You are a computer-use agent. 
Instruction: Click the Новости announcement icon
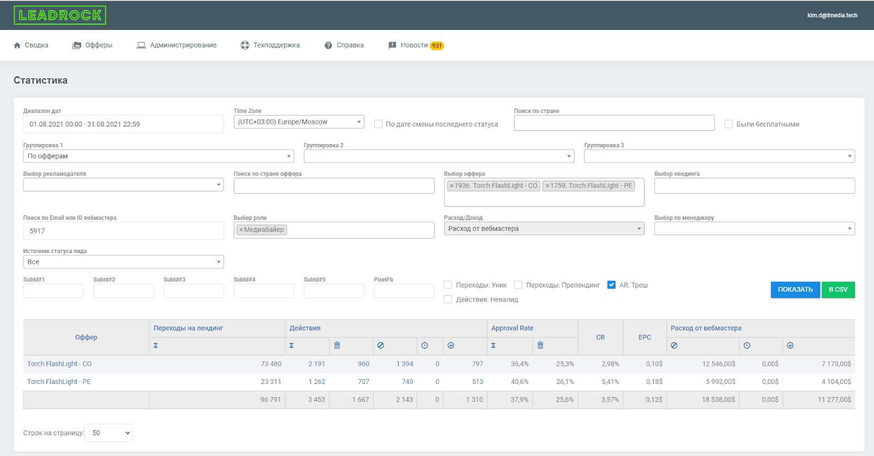392,45
